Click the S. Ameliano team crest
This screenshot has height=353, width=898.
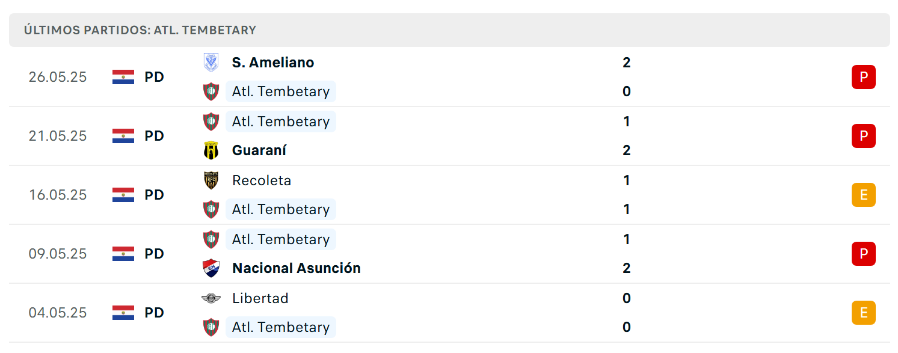(211, 63)
